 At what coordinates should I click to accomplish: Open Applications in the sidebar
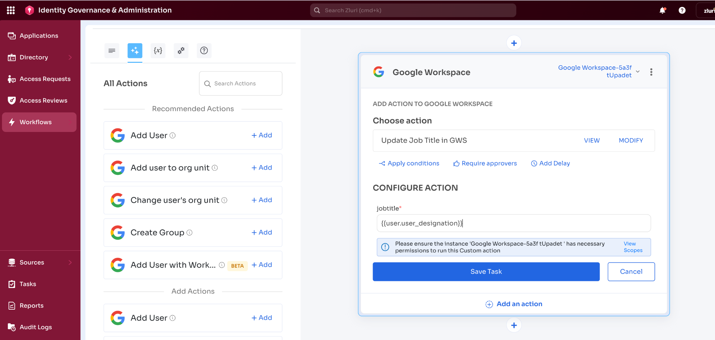click(x=39, y=36)
